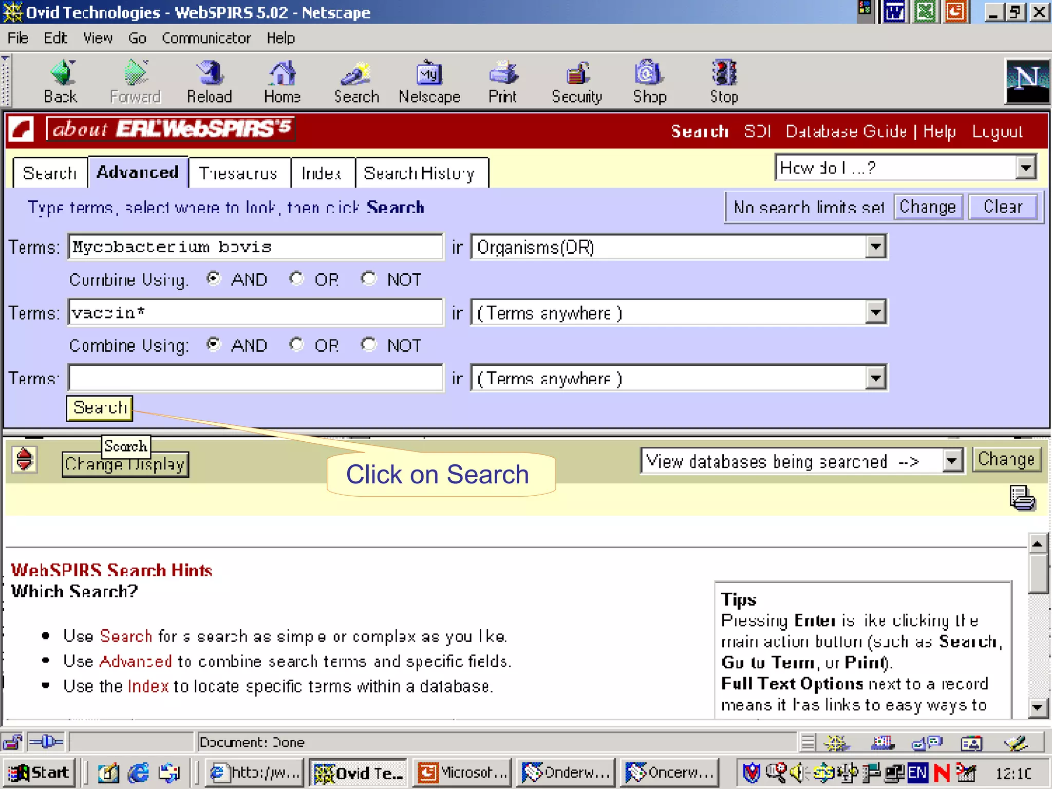1052x789 pixels.
Task: Select OR for first Combine Using row
Action: pos(296,278)
